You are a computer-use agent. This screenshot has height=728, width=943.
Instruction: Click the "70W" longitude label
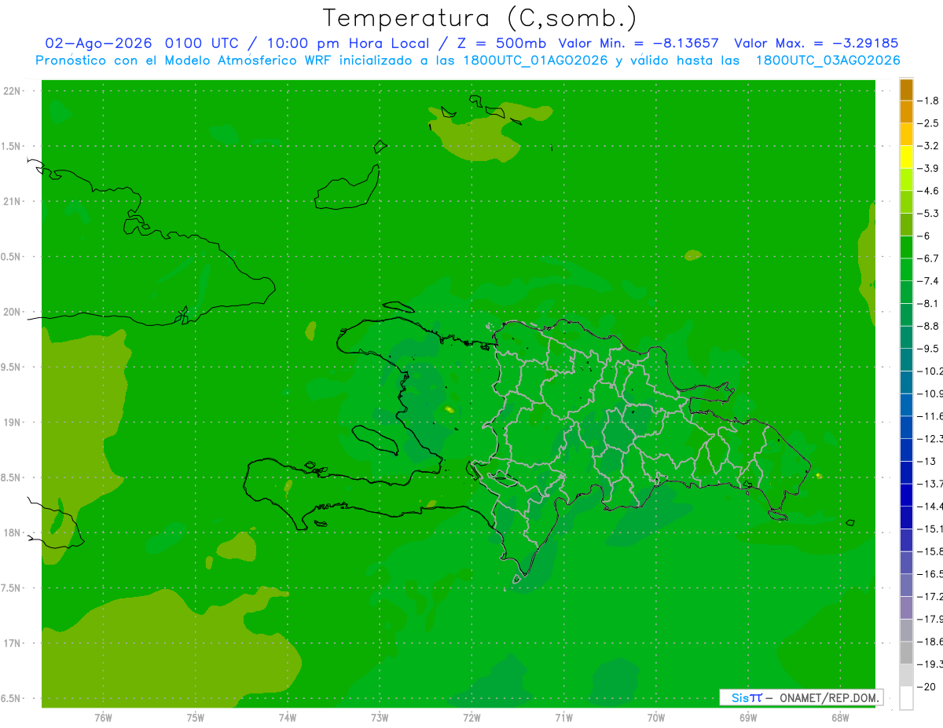[x=656, y=717]
